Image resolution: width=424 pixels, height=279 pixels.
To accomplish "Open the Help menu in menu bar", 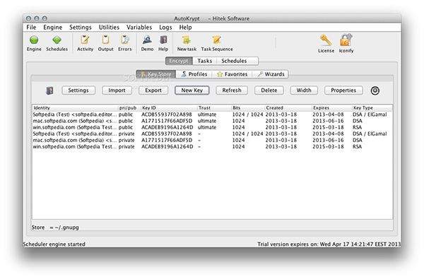I will (x=185, y=28).
